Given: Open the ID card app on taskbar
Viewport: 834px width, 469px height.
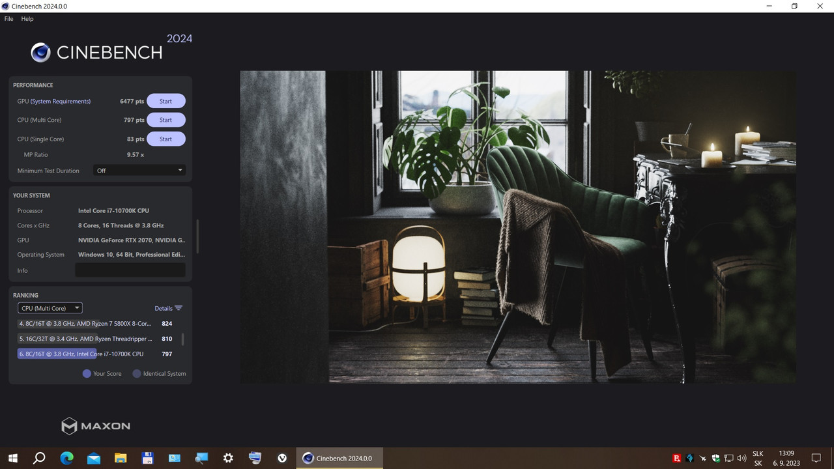Looking at the screenshot, I should tap(174, 458).
